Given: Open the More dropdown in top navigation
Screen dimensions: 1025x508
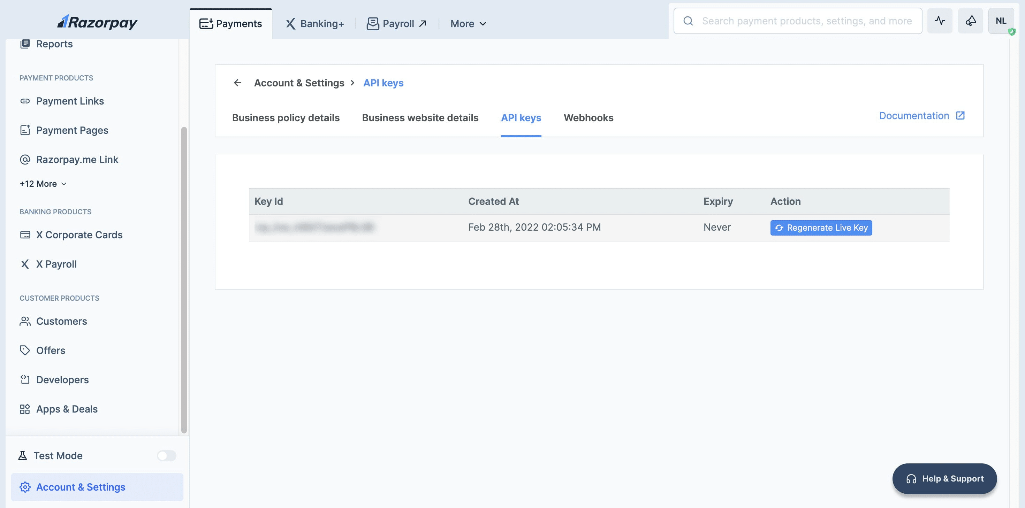Looking at the screenshot, I should click(x=468, y=24).
